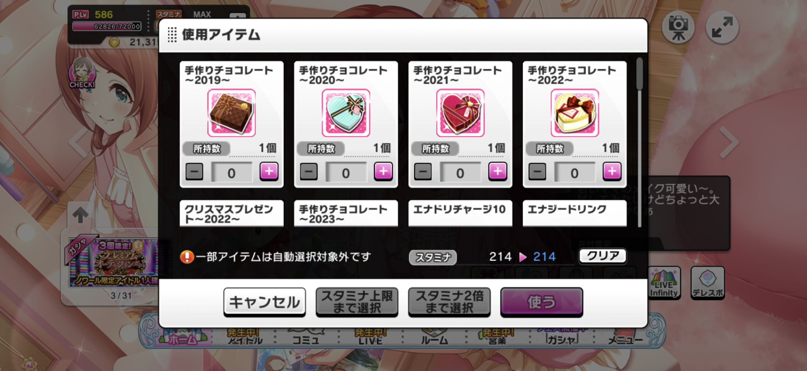Click the item list vertical scrollbar
The height and width of the screenshot is (371, 807).
[639, 142]
